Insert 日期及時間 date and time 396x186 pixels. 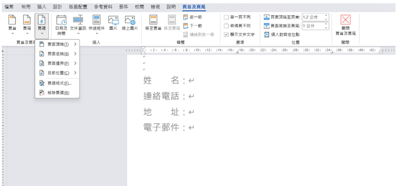pos(61,25)
